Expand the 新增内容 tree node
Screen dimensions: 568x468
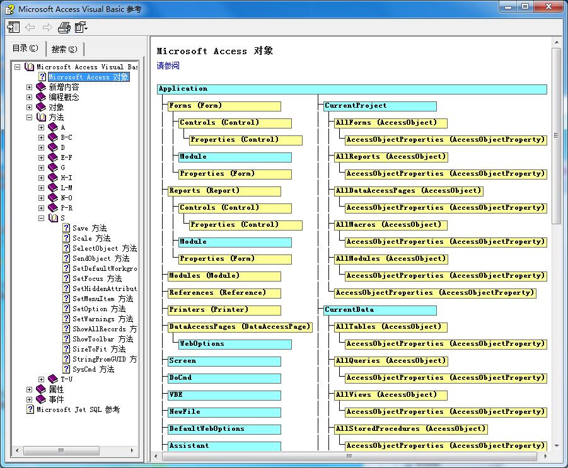point(30,87)
